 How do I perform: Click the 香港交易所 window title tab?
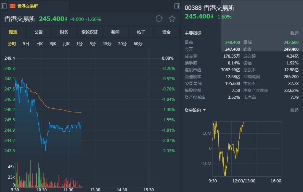pos(28,6)
